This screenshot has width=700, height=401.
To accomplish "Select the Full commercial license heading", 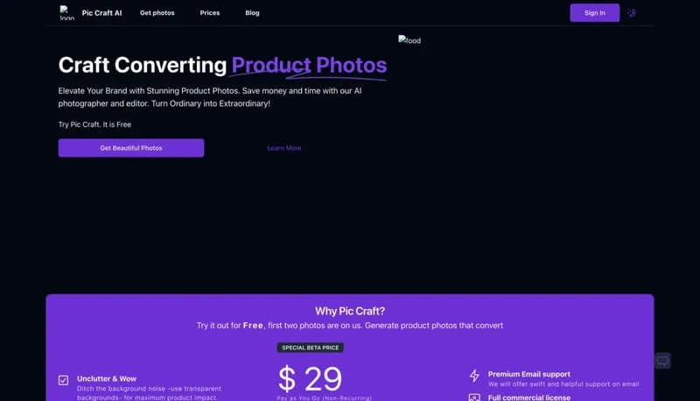I will coord(529,397).
